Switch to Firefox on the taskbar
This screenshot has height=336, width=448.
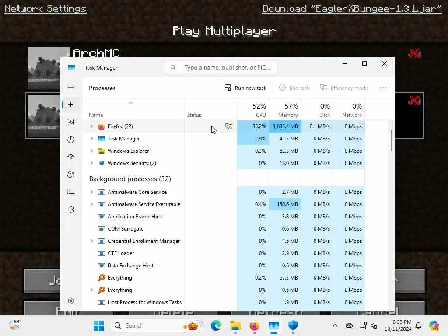[254, 325]
